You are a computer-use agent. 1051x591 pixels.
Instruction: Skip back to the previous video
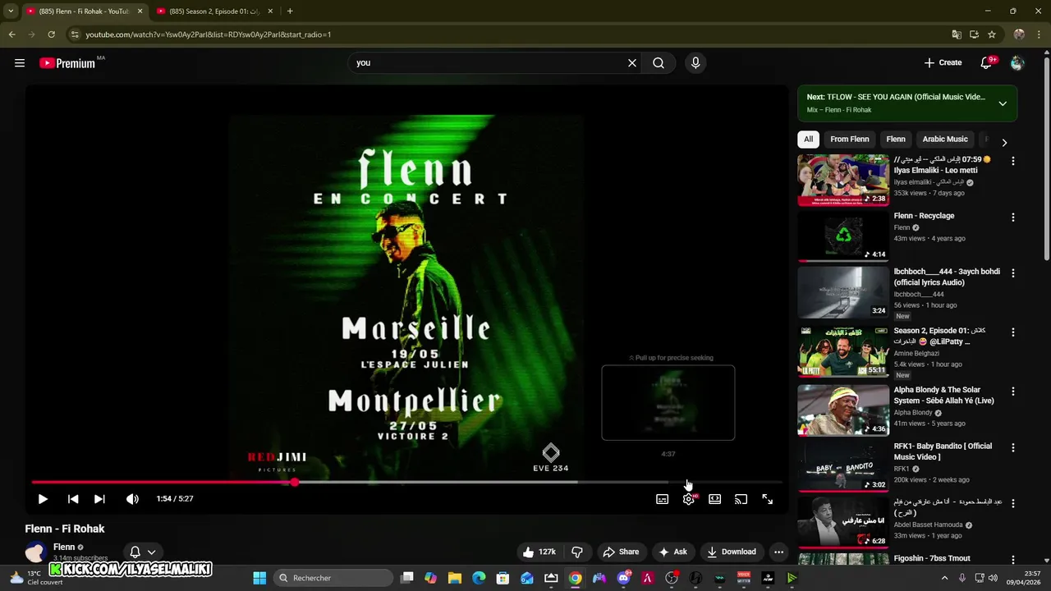tap(73, 499)
